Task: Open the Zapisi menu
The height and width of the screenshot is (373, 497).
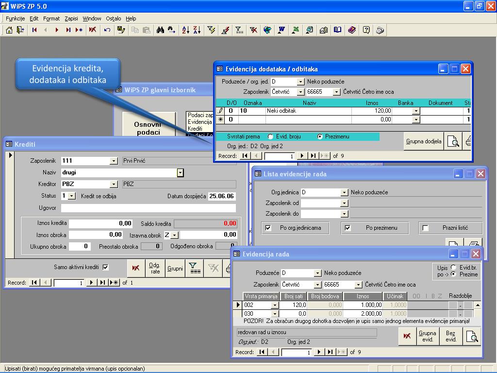Action: click(x=71, y=18)
